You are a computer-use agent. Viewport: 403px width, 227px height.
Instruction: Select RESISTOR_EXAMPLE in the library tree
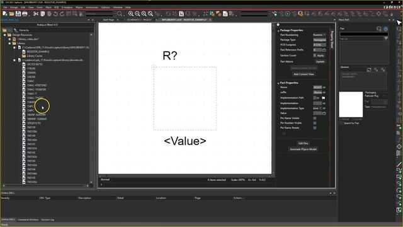pyautogui.click(x=38, y=52)
